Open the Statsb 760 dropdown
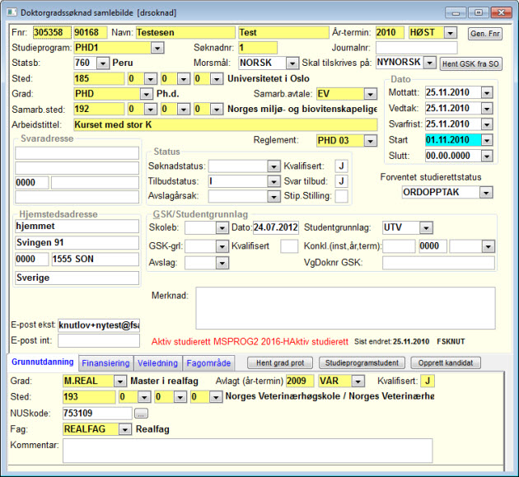This screenshot has height=477, width=519. point(103,63)
